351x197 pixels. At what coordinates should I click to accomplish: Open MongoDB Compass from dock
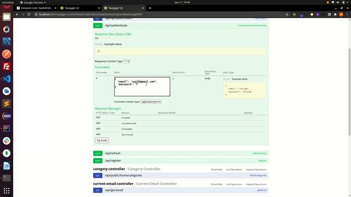(x=7, y=153)
